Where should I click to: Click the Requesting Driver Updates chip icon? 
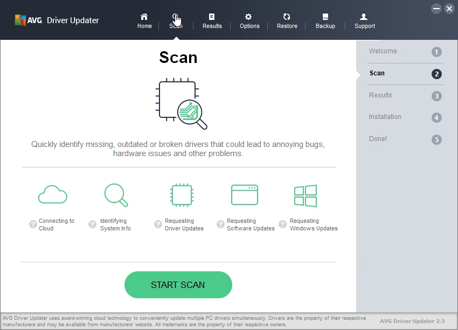click(x=182, y=195)
